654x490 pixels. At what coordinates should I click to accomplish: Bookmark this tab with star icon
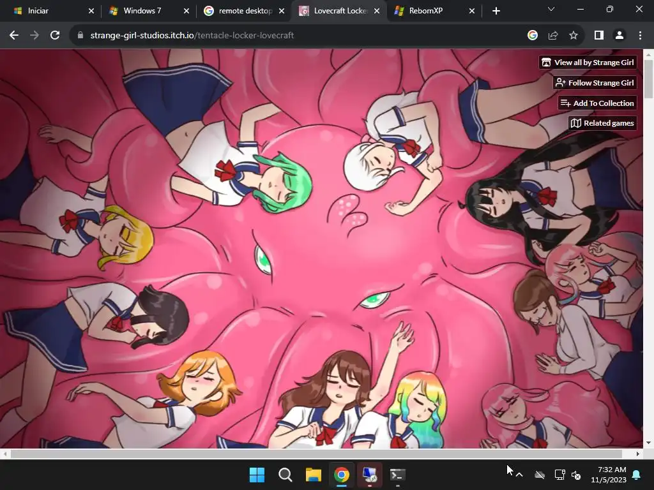574,36
